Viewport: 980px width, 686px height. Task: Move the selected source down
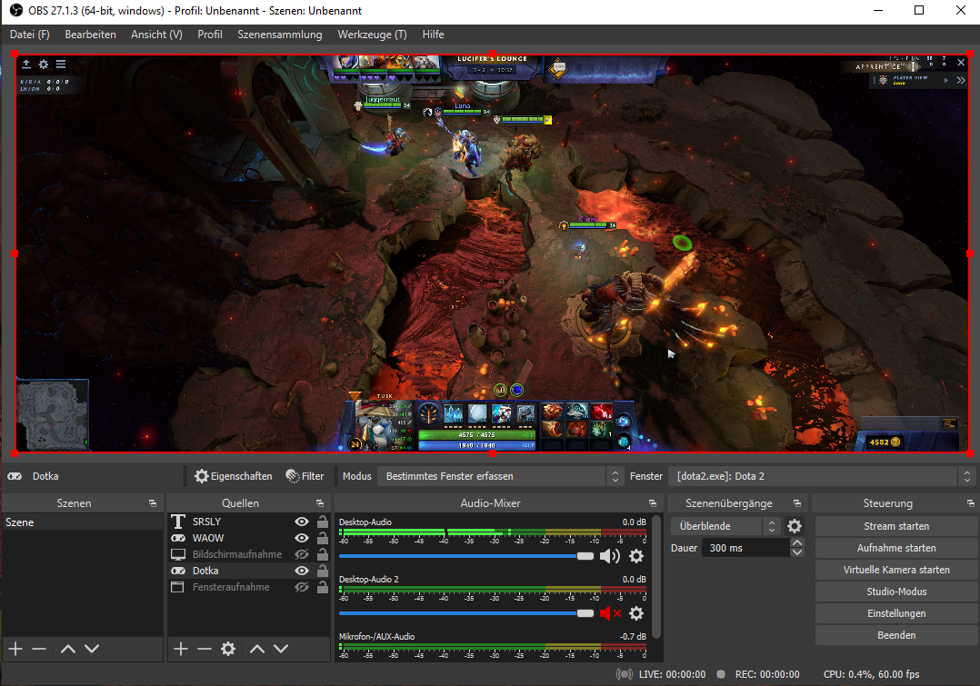[x=281, y=649]
